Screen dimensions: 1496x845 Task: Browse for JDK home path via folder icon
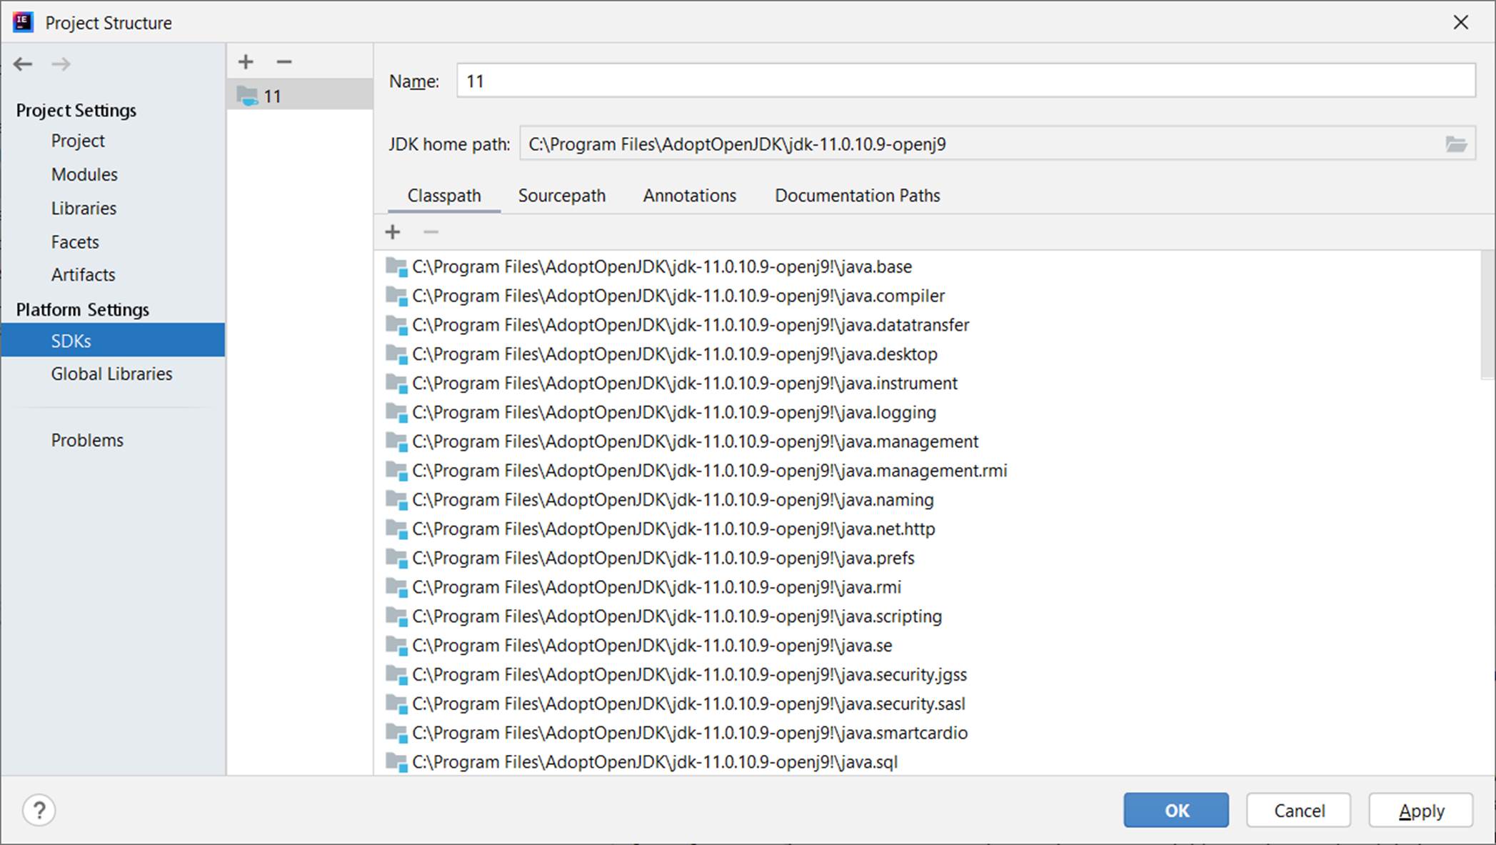tap(1457, 144)
